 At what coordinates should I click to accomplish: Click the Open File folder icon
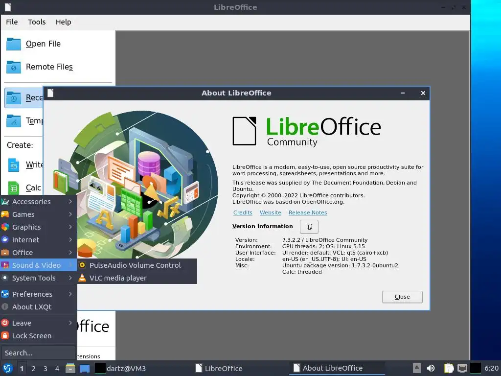click(13, 44)
